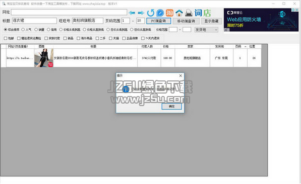
Task: Click the blue 词 icon
Action: [198, 13]
